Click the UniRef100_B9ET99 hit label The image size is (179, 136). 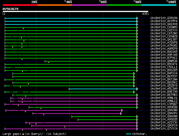pyautogui.click(x=164, y=92)
